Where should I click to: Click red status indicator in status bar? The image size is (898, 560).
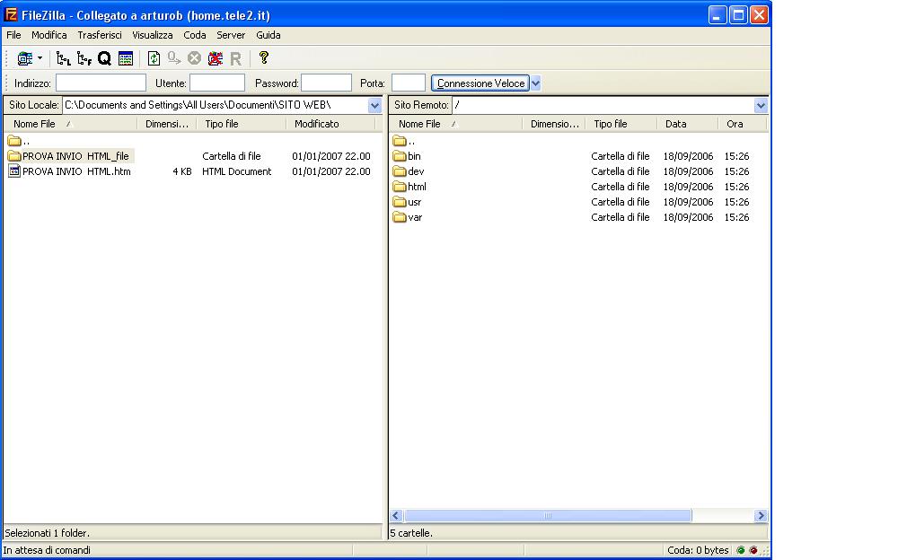(x=753, y=550)
